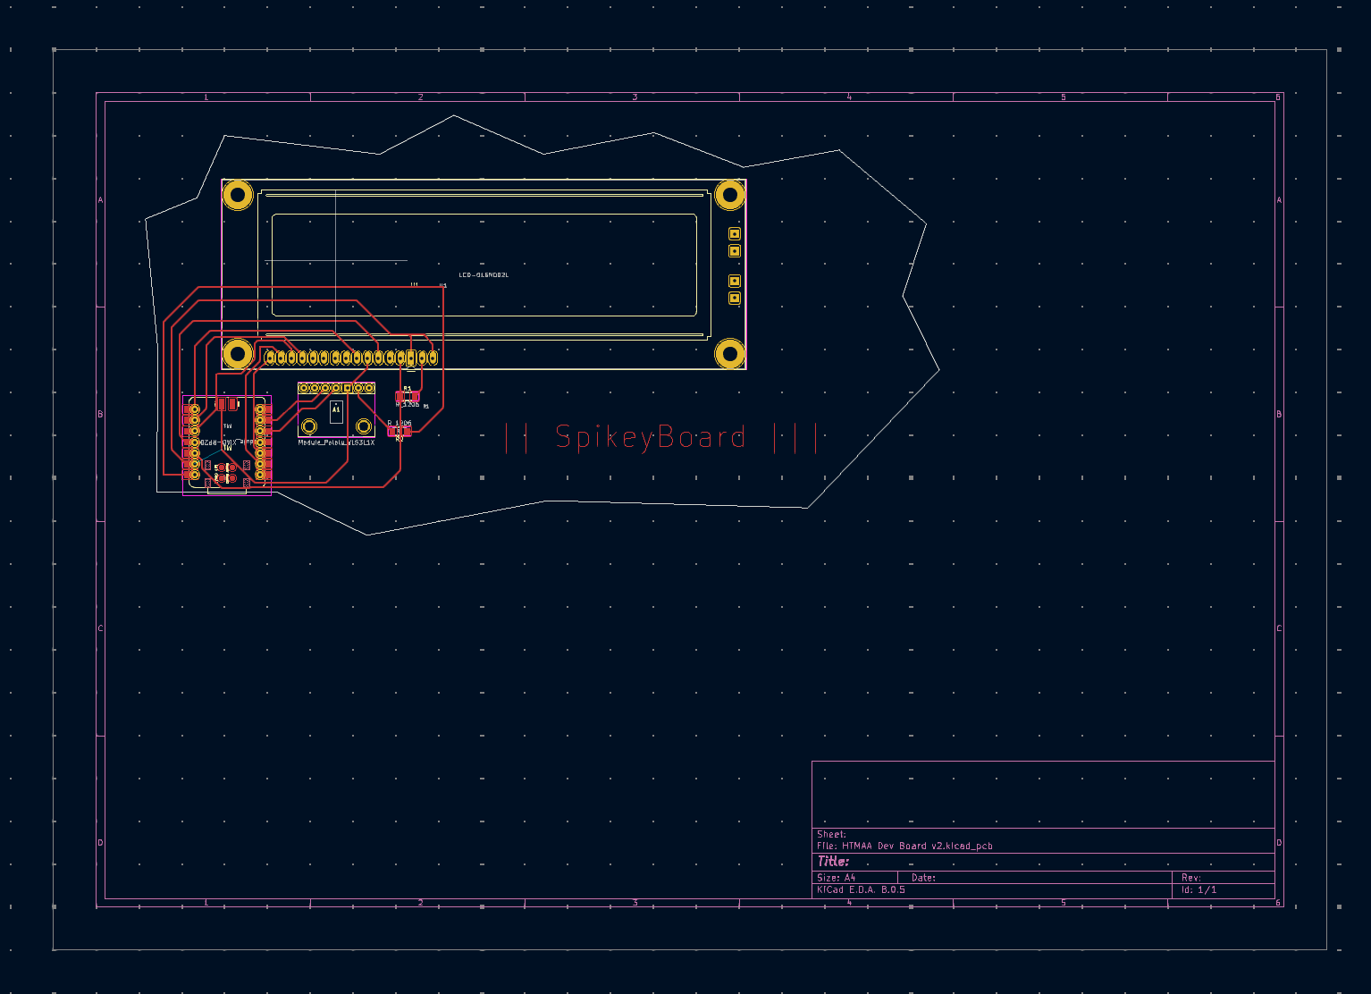Select resistor R2 footprint
Image resolution: width=1371 pixels, height=994 pixels.
400,432
